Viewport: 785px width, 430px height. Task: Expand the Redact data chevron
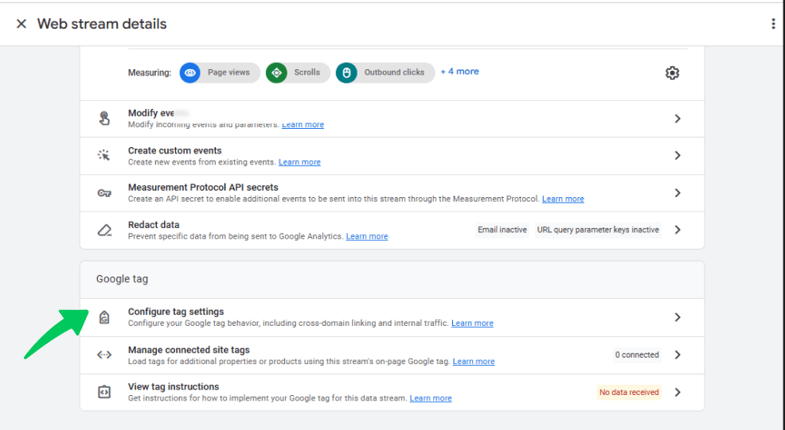click(x=678, y=230)
